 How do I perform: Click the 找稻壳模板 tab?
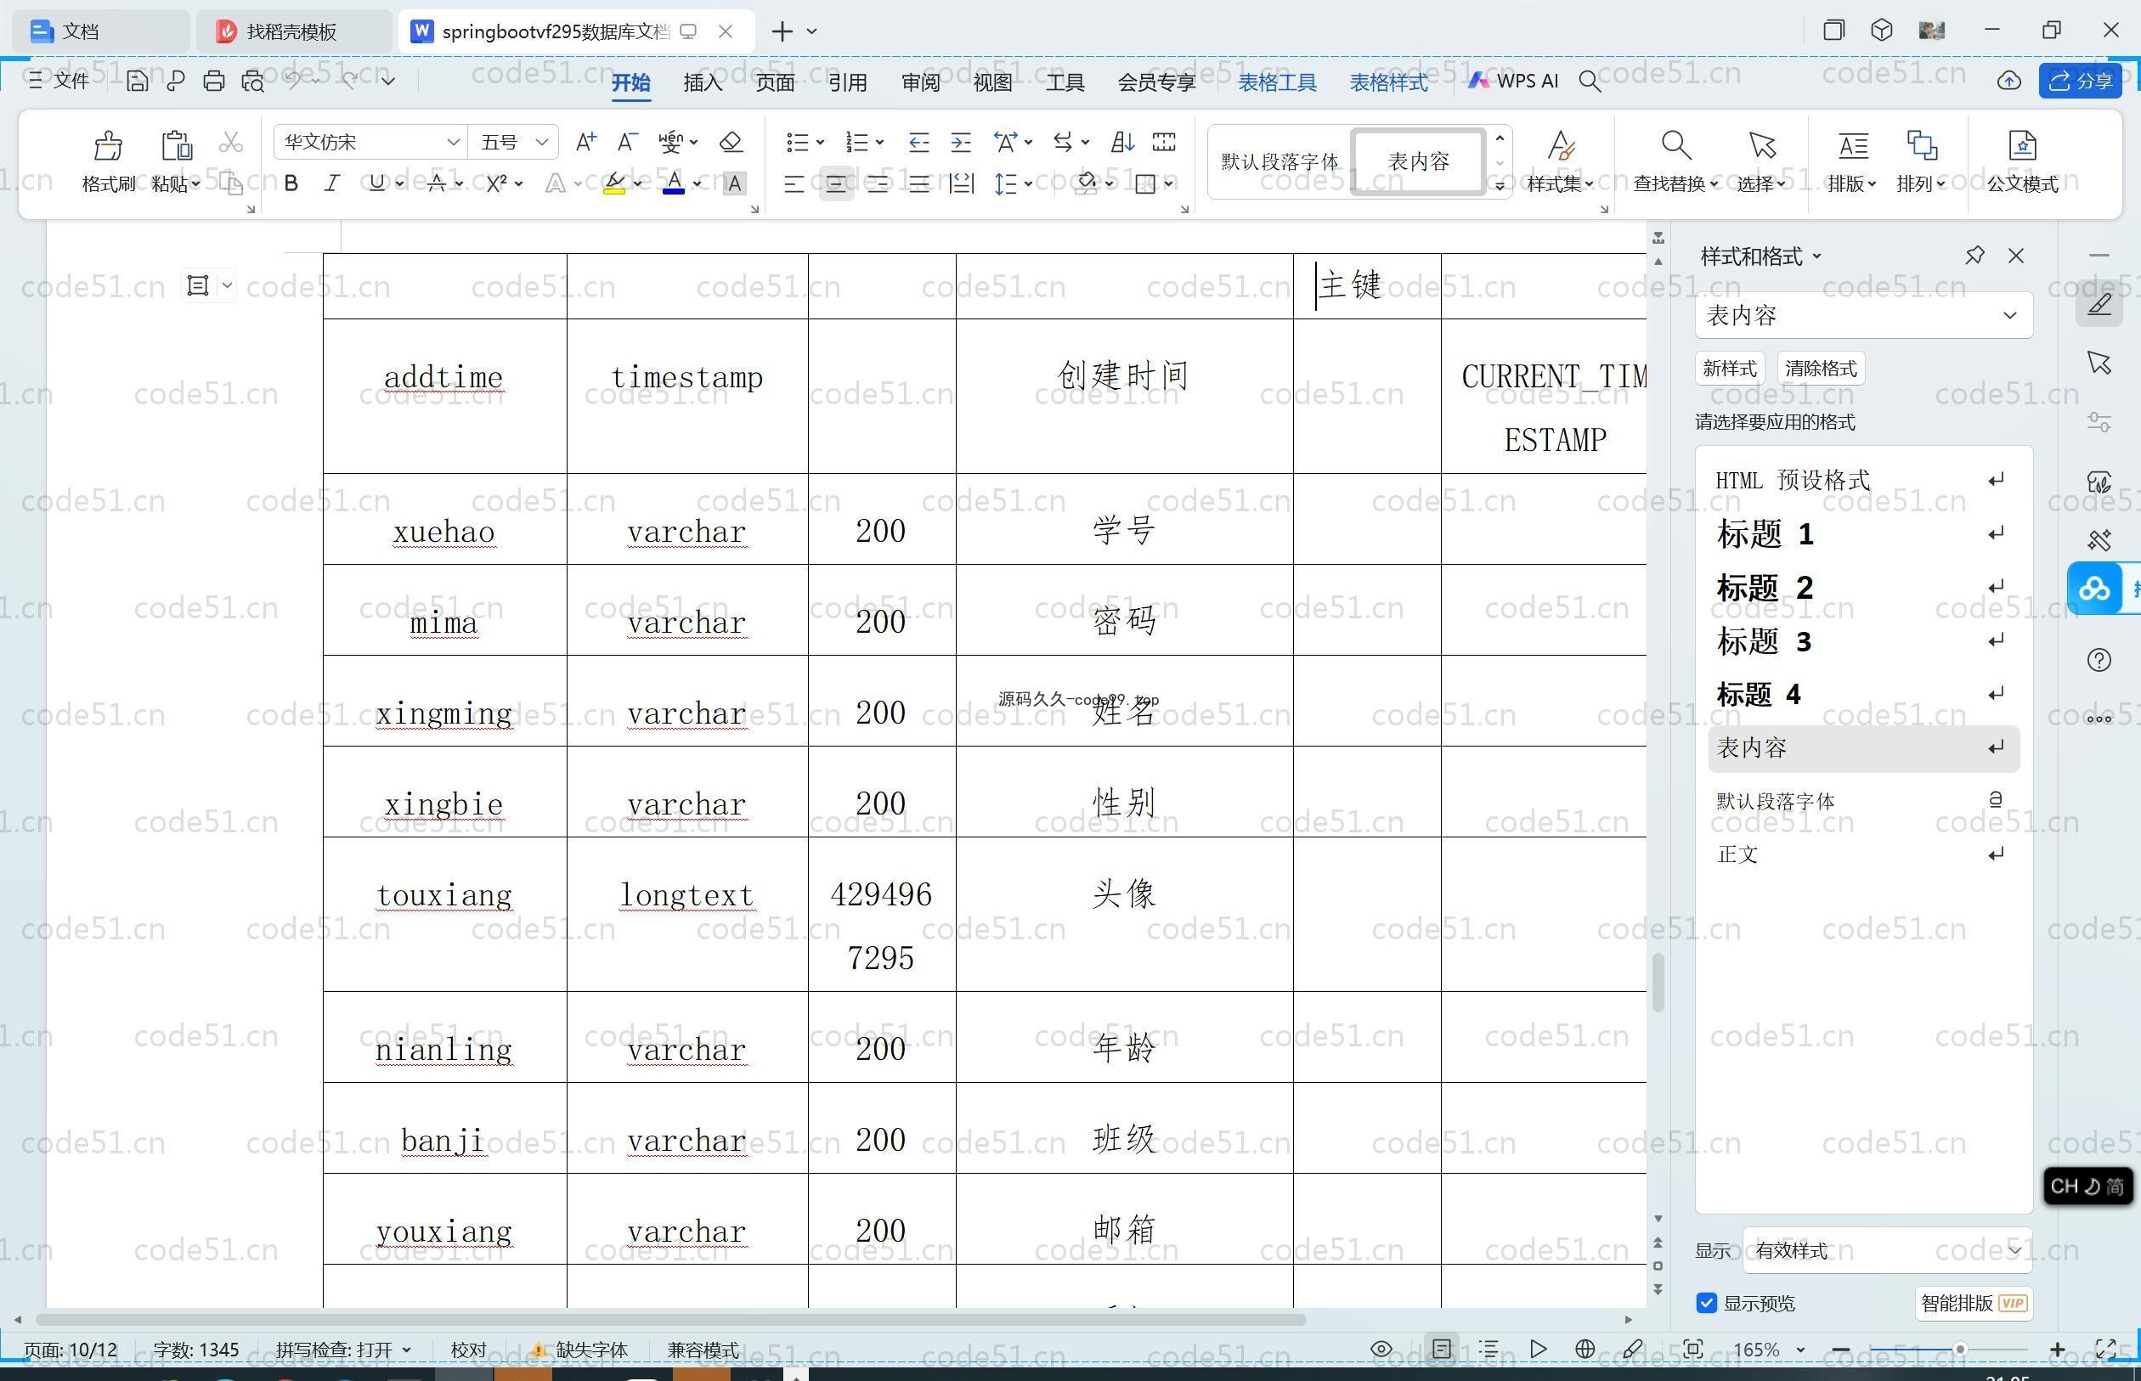[x=292, y=31]
